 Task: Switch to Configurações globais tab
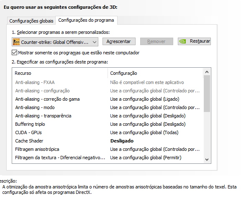[31, 21]
